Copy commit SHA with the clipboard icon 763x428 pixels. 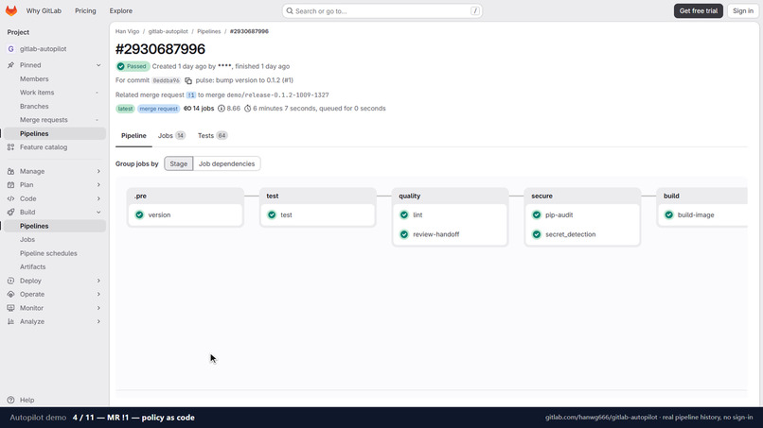point(188,80)
